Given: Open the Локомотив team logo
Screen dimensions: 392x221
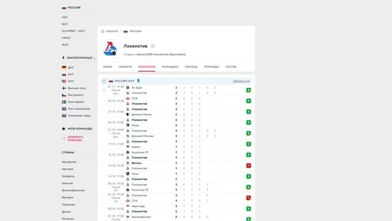Looking at the screenshot, I should [110, 49].
